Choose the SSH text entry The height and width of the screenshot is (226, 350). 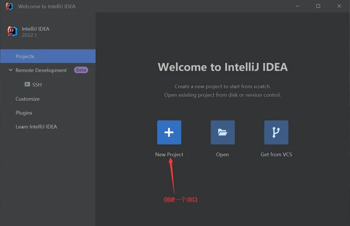[x=37, y=85]
